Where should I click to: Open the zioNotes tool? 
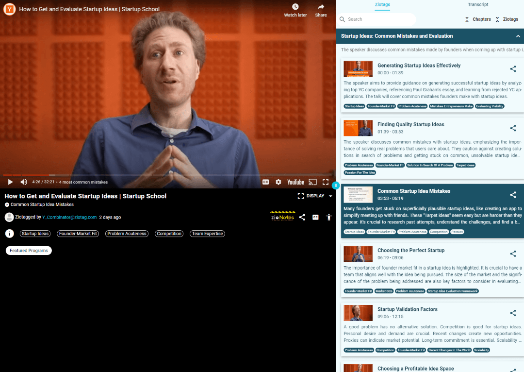(x=282, y=217)
